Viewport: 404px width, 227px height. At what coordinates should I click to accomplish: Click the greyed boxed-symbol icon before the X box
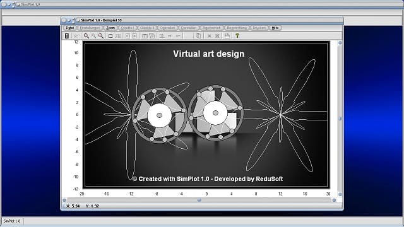click(x=128, y=36)
